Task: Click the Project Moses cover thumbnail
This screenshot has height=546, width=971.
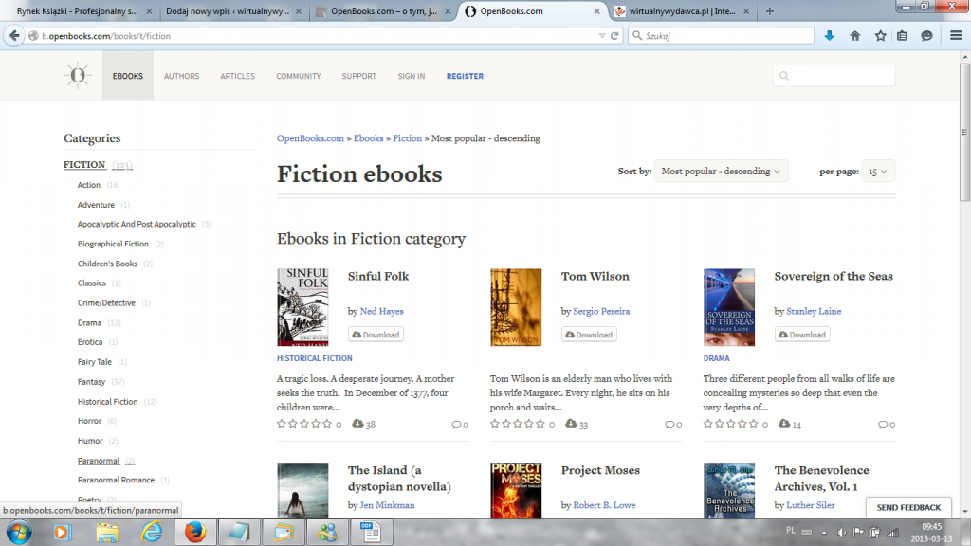Action: pyautogui.click(x=516, y=490)
